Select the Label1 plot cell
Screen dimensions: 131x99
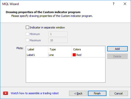[x=37, y=55]
